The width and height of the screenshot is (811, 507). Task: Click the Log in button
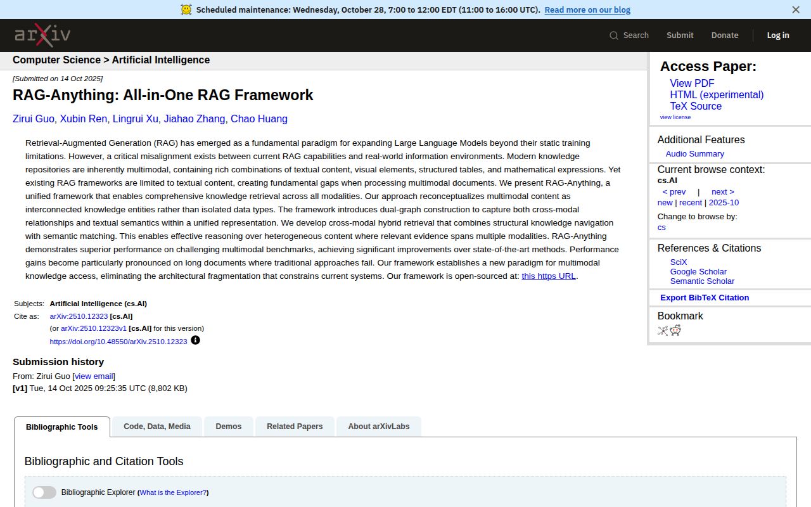point(778,35)
